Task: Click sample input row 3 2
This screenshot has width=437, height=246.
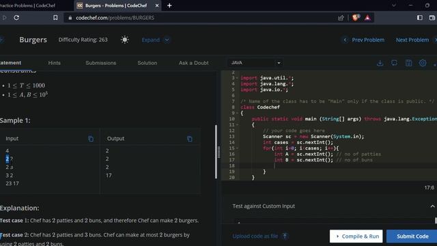Action: click(x=9, y=176)
